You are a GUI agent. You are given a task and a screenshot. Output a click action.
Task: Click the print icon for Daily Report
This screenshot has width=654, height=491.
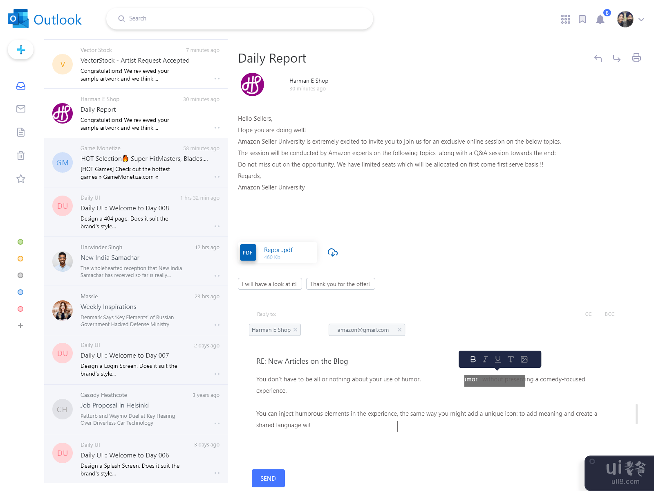[x=636, y=58]
